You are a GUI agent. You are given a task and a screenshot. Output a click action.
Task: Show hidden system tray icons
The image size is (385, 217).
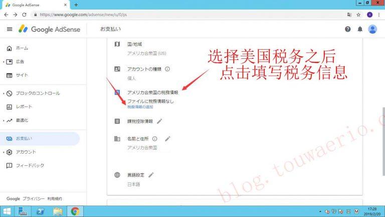pyautogui.click(x=320, y=211)
